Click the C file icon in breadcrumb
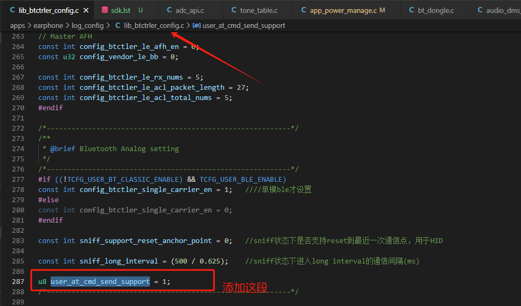521x306 pixels. [118, 26]
